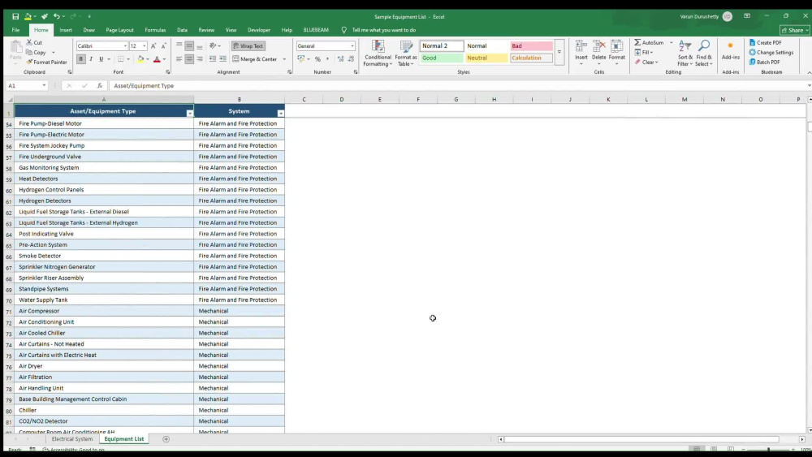Open the Add-ins icon
The image size is (812, 457).
730,46
